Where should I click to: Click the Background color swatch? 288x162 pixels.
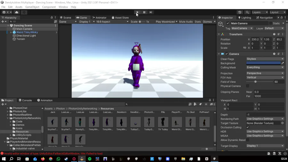click(263, 63)
